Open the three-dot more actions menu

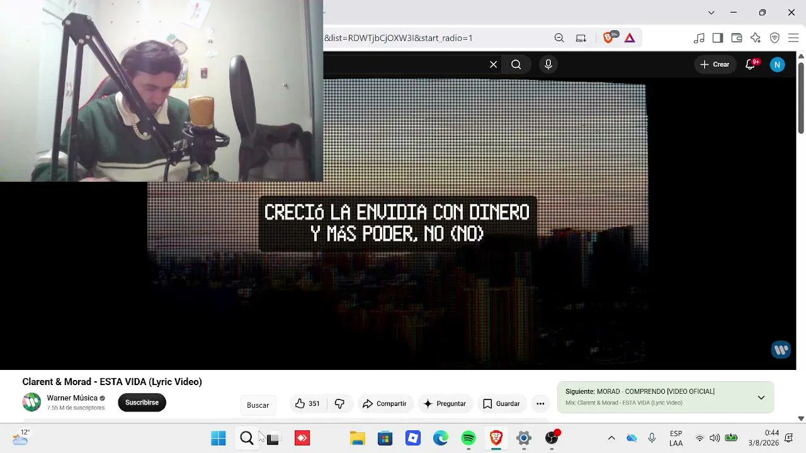point(540,403)
